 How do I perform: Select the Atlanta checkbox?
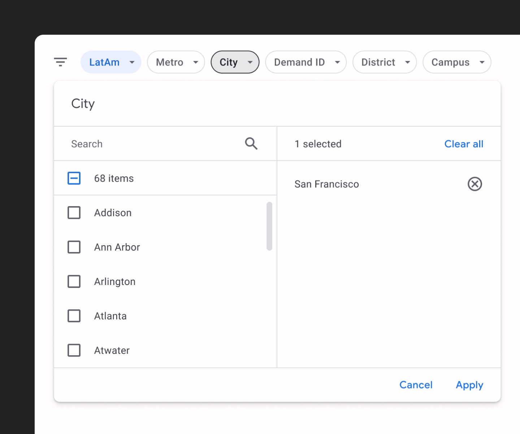click(x=74, y=316)
